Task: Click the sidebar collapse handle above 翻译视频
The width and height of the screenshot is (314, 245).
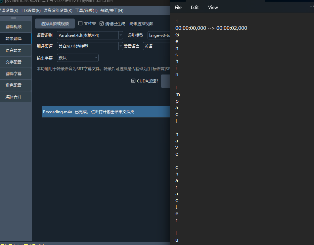Action: pos(14,18)
